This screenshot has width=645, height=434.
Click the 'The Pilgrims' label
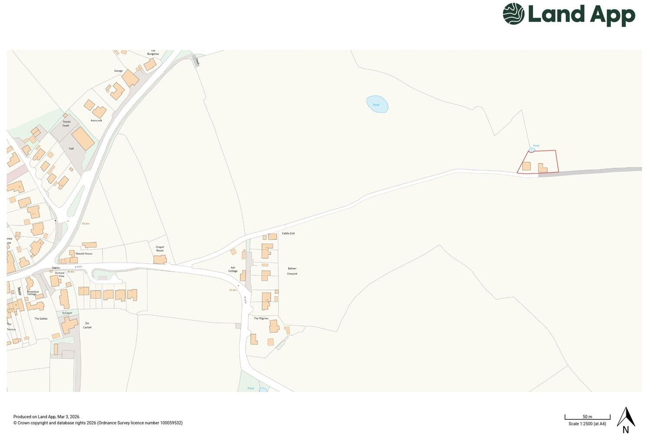tap(261, 318)
